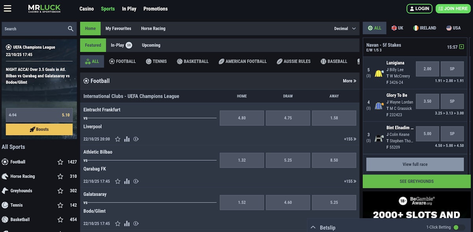Click the live stream icon for Navan race
Viewport: 473px width, 232px height.
[462, 47]
